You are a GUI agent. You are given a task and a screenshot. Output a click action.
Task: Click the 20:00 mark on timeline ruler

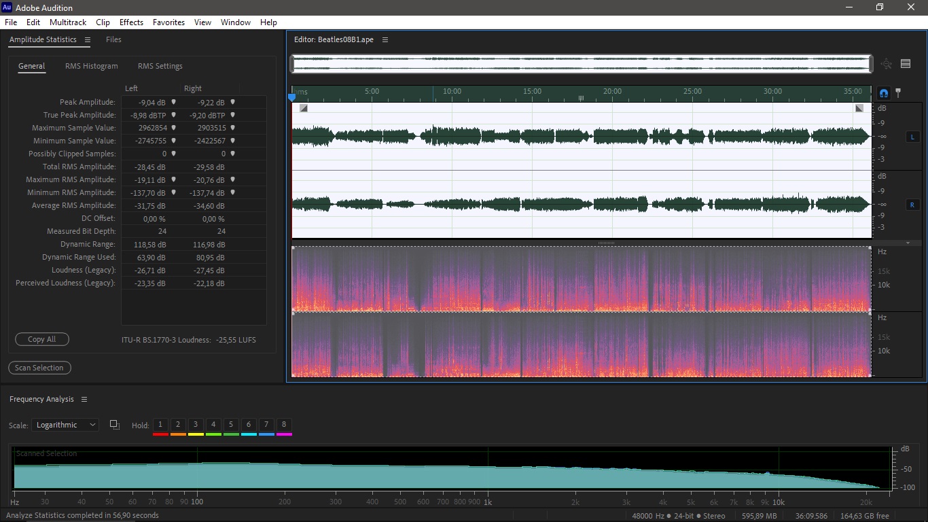[612, 92]
